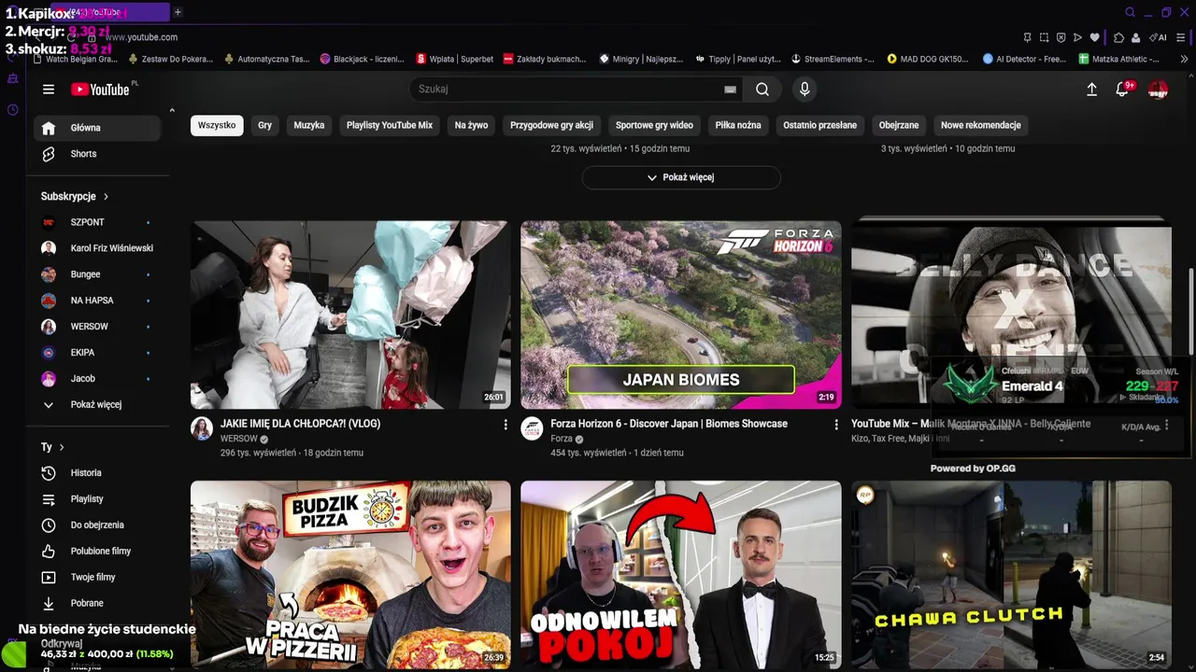1196x672 pixels.
Task: Select the Nowe rekomendacje chip
Action: pyautogui.click(x=981, y=125)
